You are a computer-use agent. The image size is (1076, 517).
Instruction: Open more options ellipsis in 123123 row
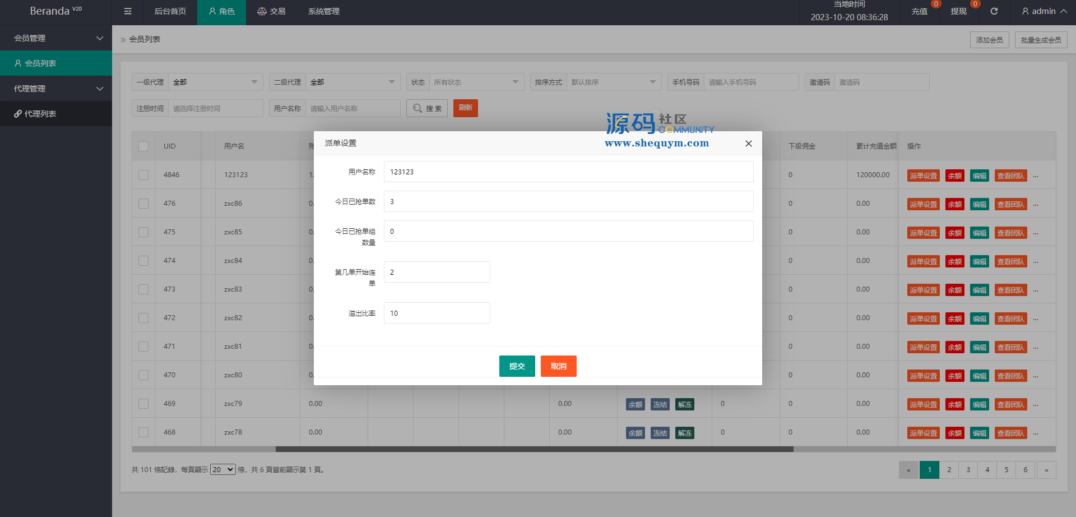point(1036,176)
